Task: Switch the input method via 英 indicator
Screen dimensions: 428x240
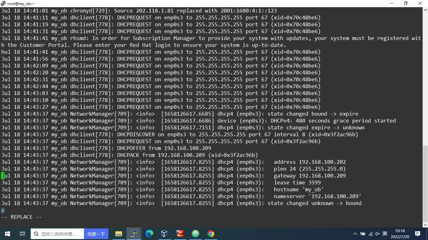Action: pyautogui.click(x=385, y=234)
